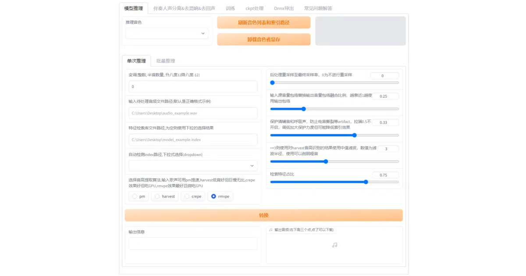Screen dimensions: 526x276
Task: Adjust the 保护清辅音和呼吸声 slider
Action: 334,135
